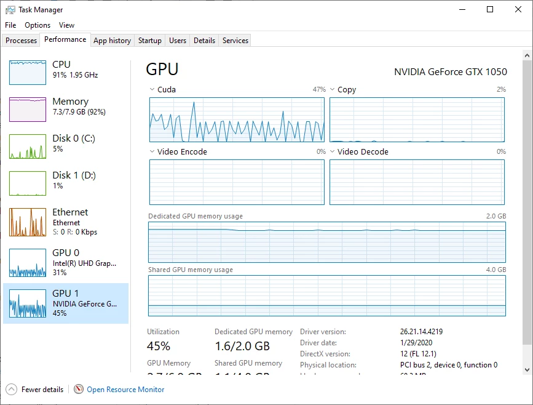Click the Task Manager title bar icon

(10, 10)
